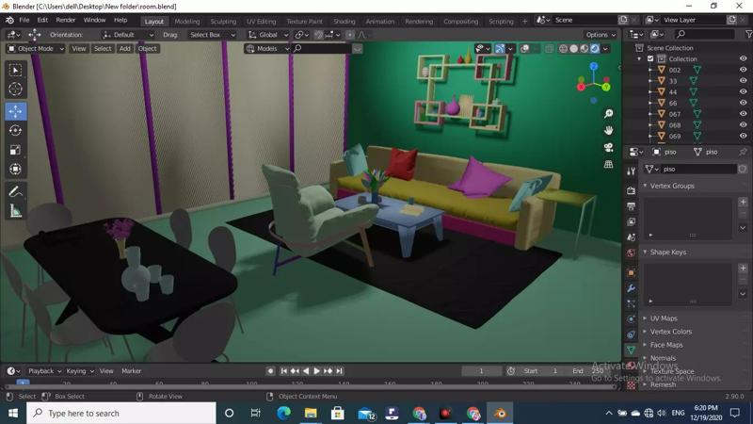Open the Select Box drag dropdown
753x424 pixels.
[x=213, y=35]
